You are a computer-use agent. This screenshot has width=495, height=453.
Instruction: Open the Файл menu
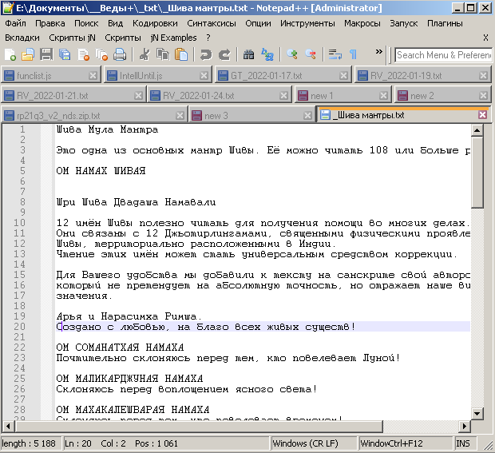pyautogui.click(x=15, y=23)
